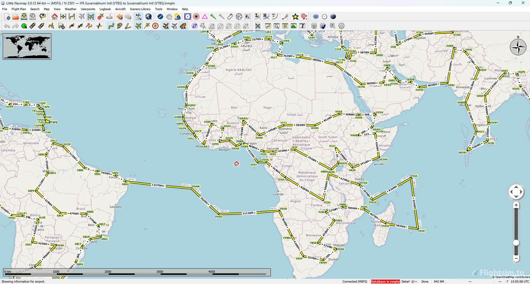
Task: Center map on home position
Action: pos(54,17)
